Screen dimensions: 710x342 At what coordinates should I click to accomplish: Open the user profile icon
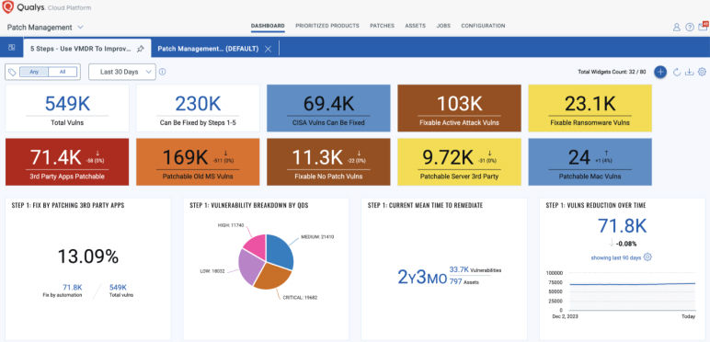coord(677,28)
